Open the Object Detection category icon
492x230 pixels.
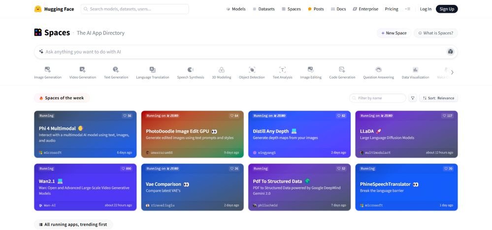pyautogui.click(x=252, y=69)
